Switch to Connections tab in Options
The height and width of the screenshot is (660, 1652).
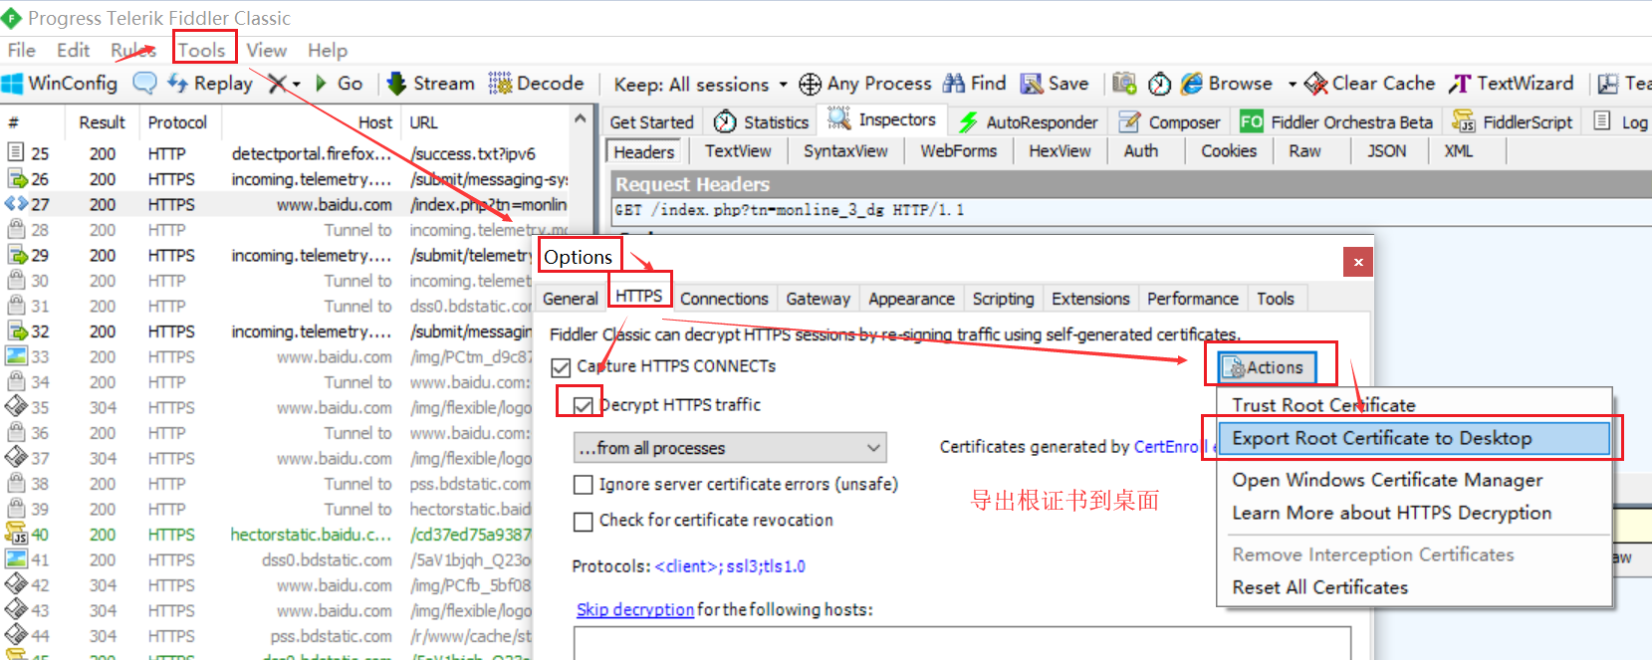coord(724,299)
